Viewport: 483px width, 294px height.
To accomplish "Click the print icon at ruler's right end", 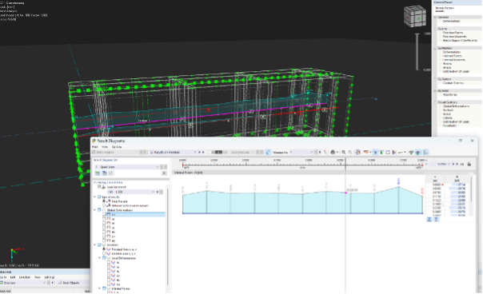I will (469, 164).
